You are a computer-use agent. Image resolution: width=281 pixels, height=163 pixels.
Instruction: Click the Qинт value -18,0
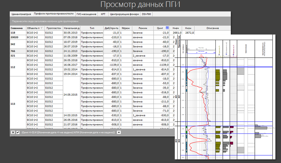(x=161, y=79)
